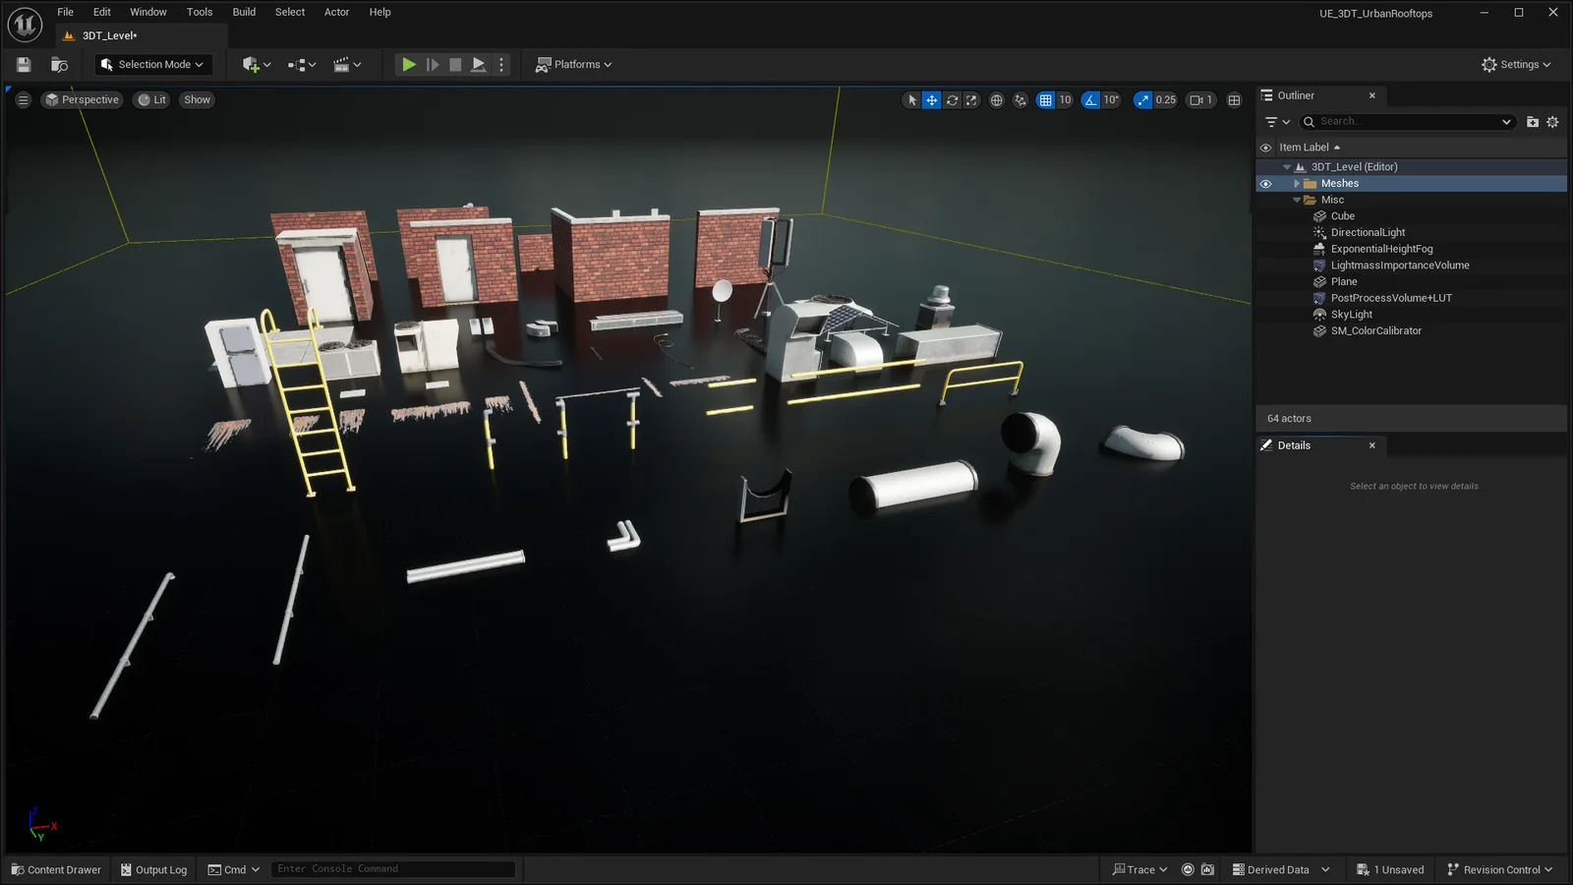
Task: Switch to the 3DT_Level tab
Action: coord(106,34)
